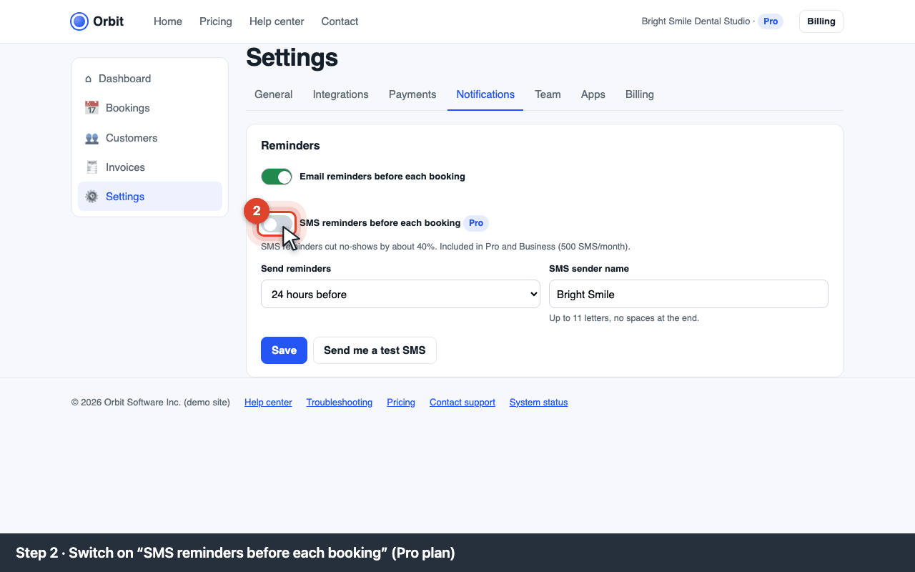915x572 pixels.
Task: Click the 'Up to 11 letters' hint text
Action: click(x=624, y=318)
